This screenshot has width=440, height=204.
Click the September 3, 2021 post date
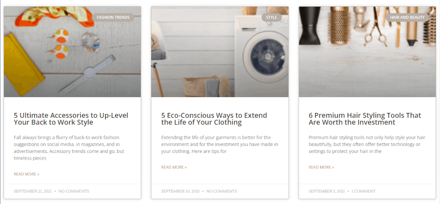[x=326, y=191]
